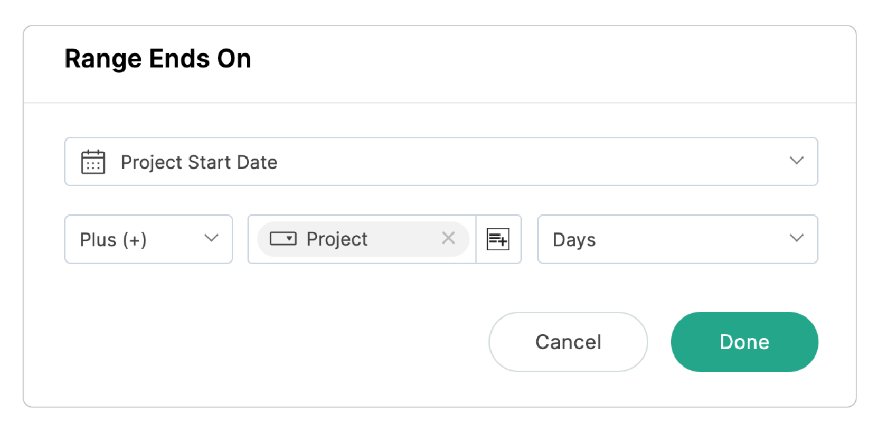Click the 'Days' text label
The height and width of the screenshot is (433, 880).
pos(574,240)
